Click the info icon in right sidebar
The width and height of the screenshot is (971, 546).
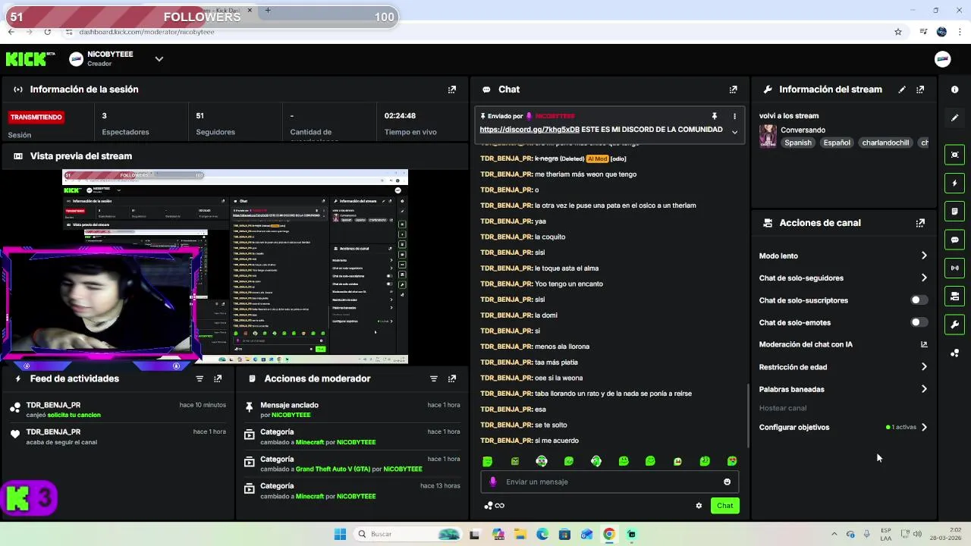point(954,89)
